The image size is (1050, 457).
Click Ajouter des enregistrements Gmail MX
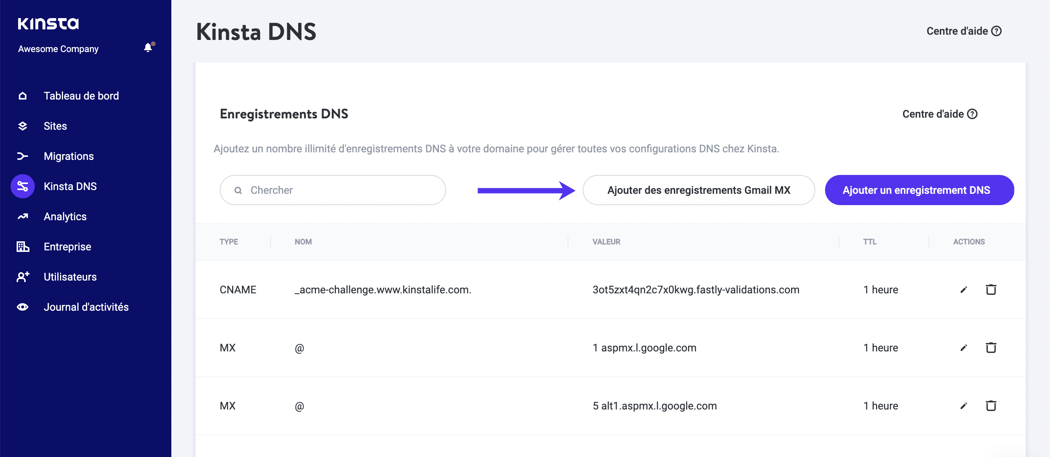pos(699,190)
